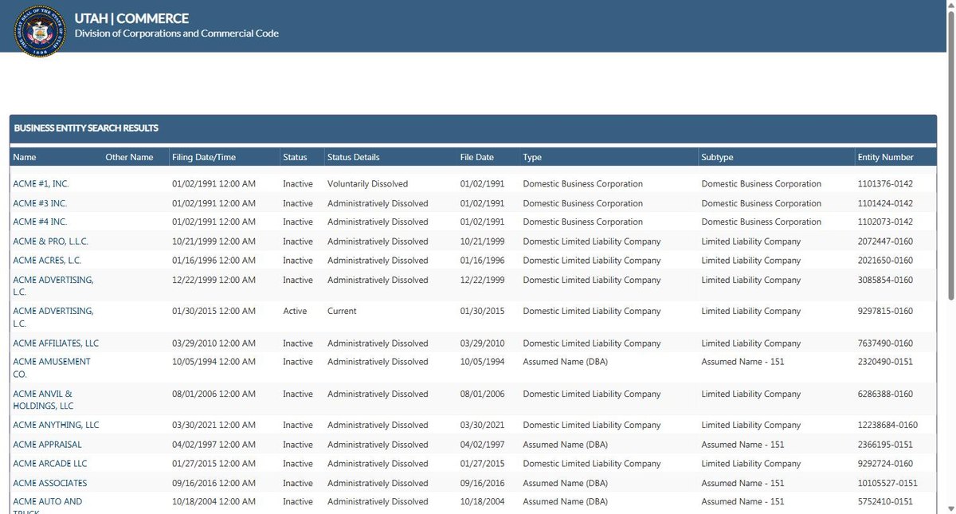Click the file date 04/02/1997 cell

pyautogui.click(x=482, y=445)
